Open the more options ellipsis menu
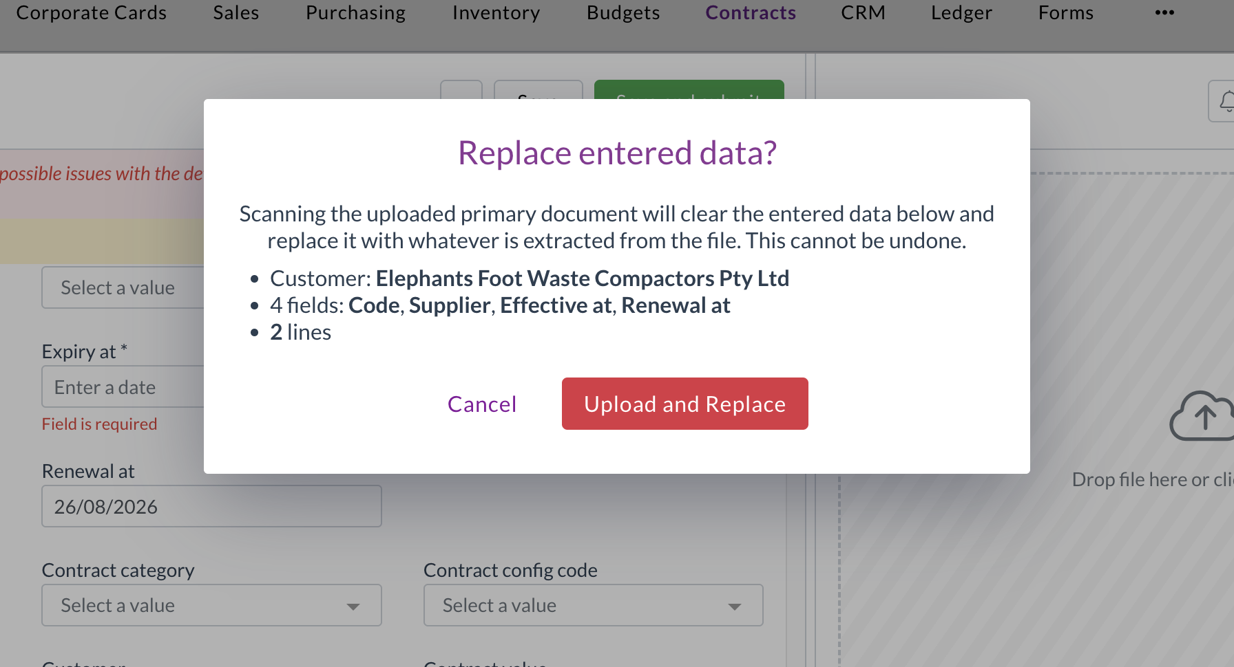The height and width of the screenshot is (667, 1234). pyautogui.click(x=1164, y=12)
